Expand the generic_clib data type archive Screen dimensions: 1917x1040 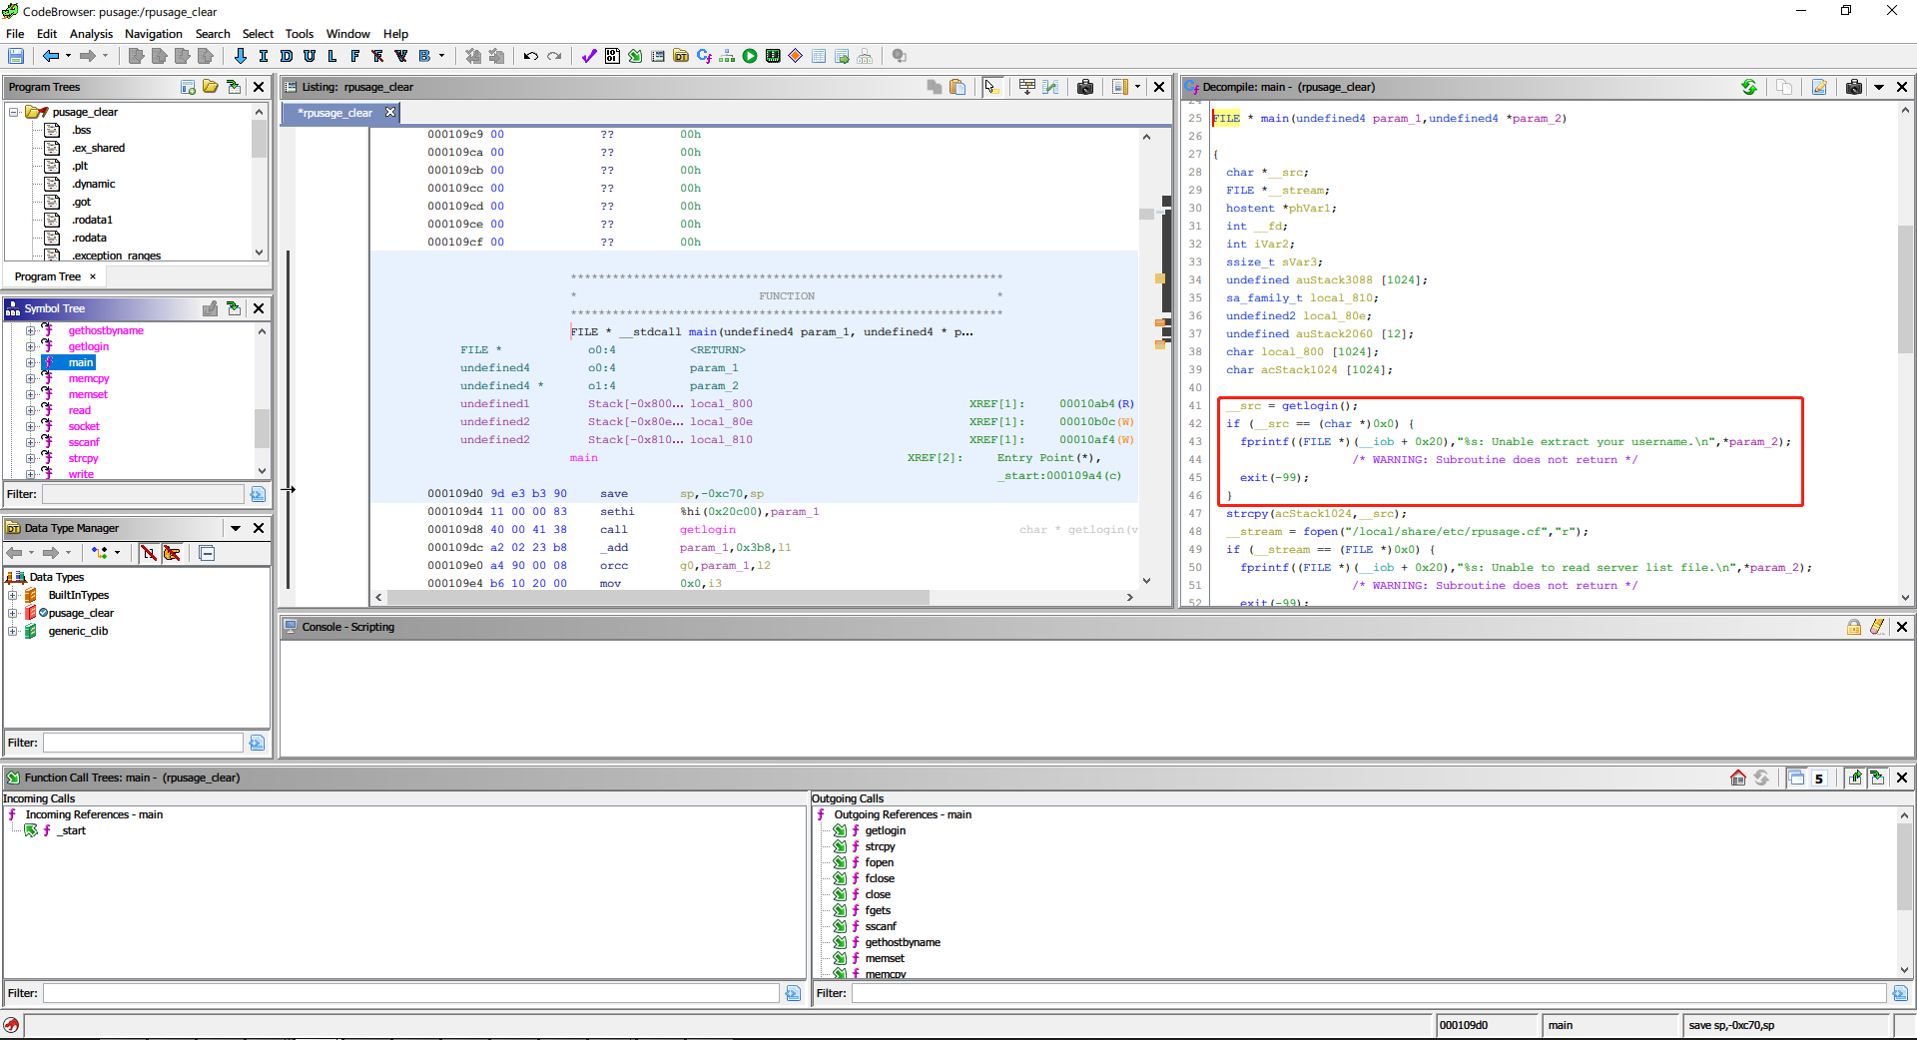click(x=13, y=631)
